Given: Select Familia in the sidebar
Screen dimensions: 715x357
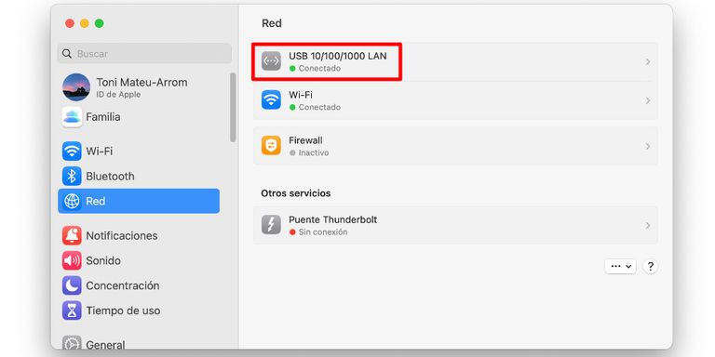Looking at the screenshot, I should click(x=139, y=117).
